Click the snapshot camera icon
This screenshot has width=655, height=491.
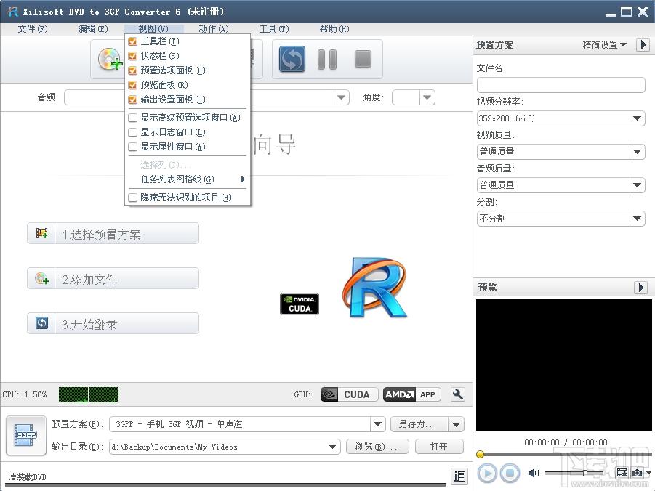637,473
